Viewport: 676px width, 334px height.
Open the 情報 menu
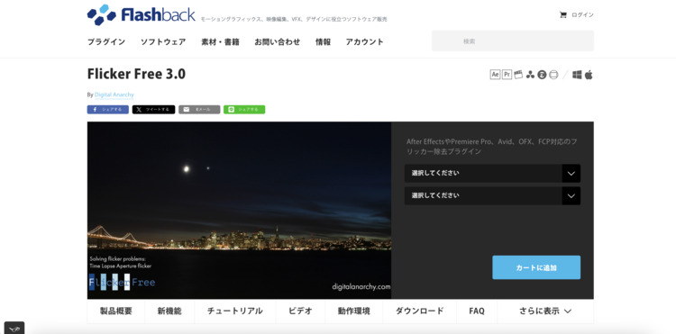click(x=323, y=41)
